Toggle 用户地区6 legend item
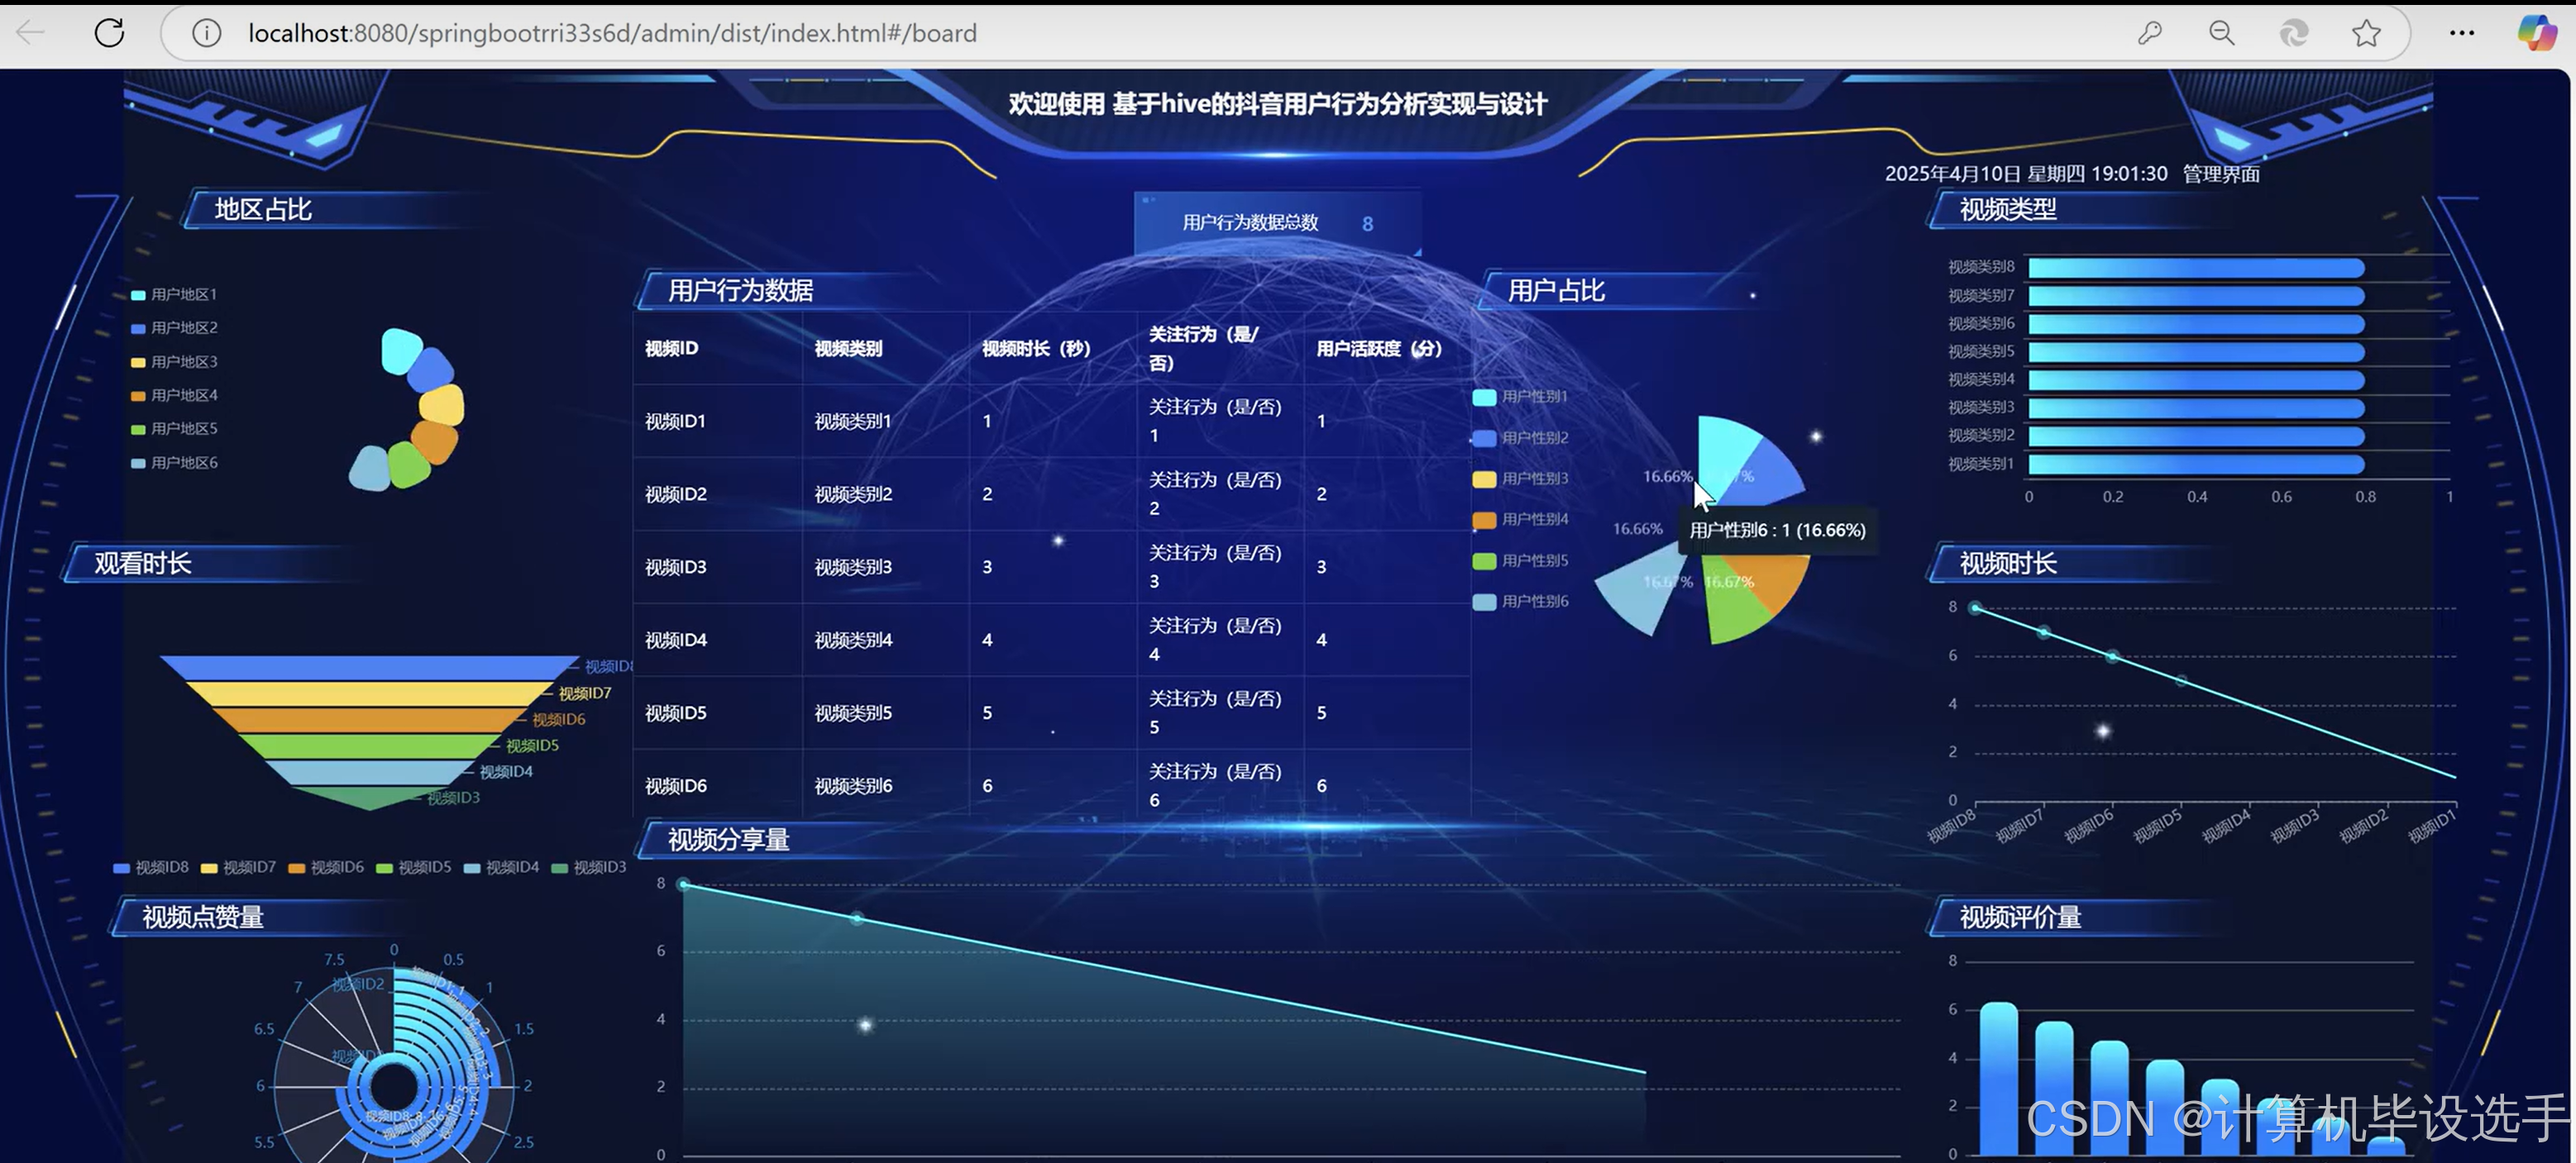Screen dimensions: 2576x1163 pos(174,463)
